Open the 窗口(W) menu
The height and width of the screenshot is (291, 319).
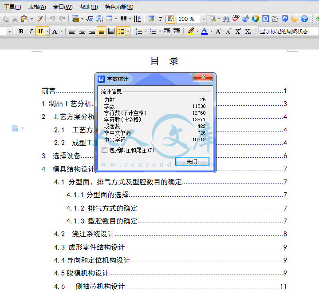(63, 7)
